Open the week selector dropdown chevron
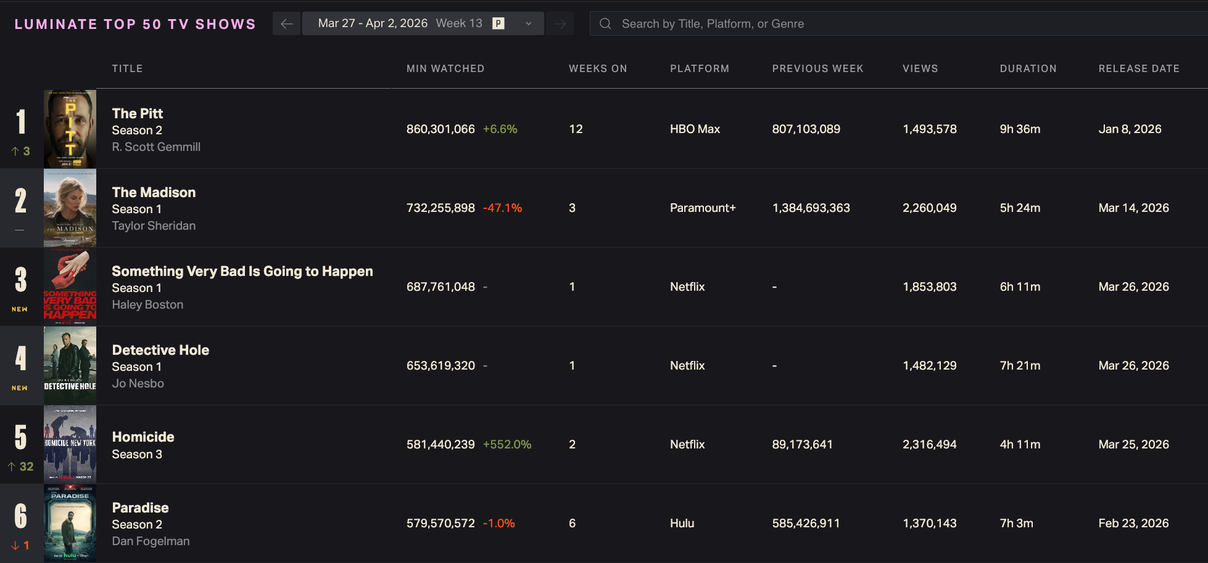 (x=528, y=24)
